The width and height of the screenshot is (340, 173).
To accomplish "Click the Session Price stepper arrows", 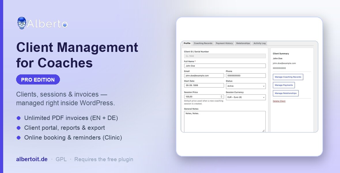I will click(221, 97).
